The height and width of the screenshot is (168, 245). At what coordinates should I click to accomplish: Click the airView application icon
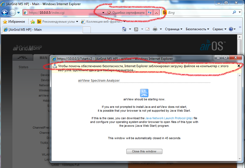144,93
